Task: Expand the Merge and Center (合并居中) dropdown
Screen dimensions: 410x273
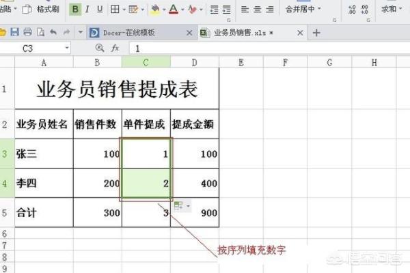Action: [x=319, y=10]
